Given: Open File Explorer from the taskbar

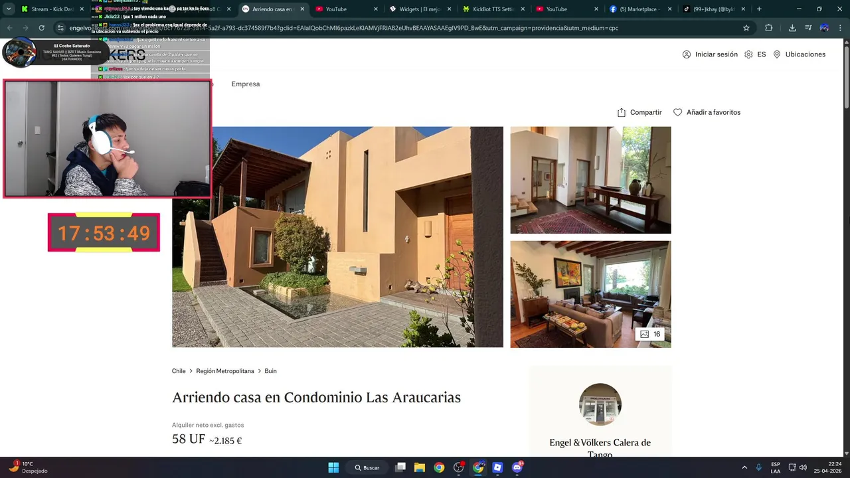Looking at the screenshot, I should coord(420,467).
